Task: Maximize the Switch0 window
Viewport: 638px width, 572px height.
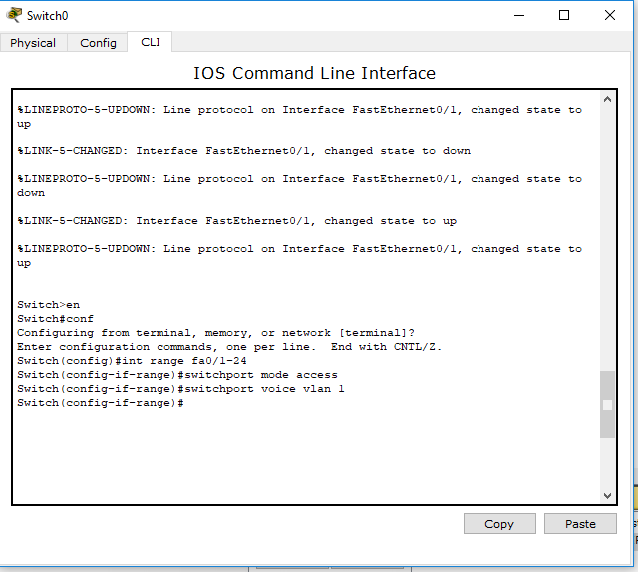Action: [564, 16]
